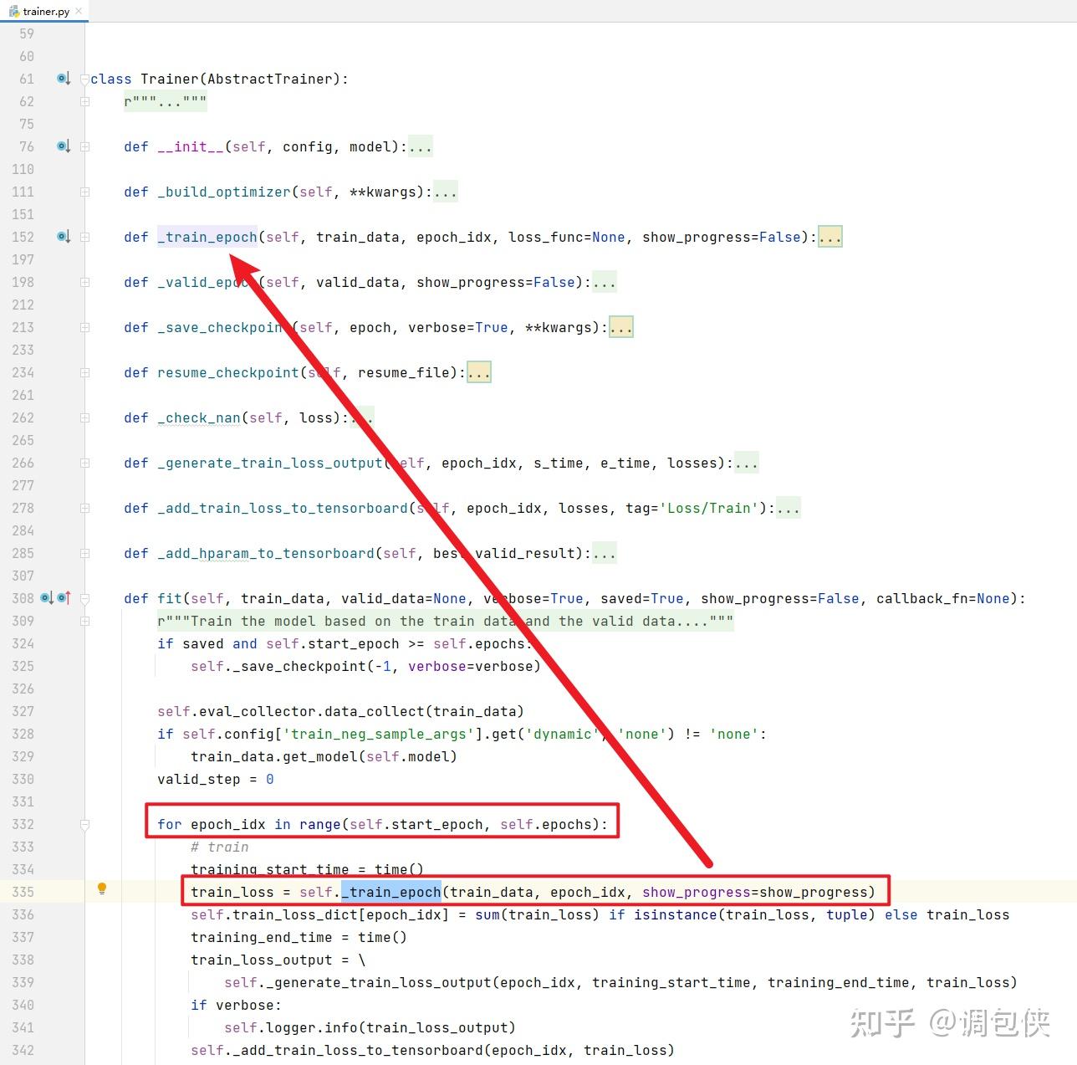Click the selected _train_epoch call on line 335
The height and width of the screenshot is (1065, 1077).
click(x=391, y=892)
